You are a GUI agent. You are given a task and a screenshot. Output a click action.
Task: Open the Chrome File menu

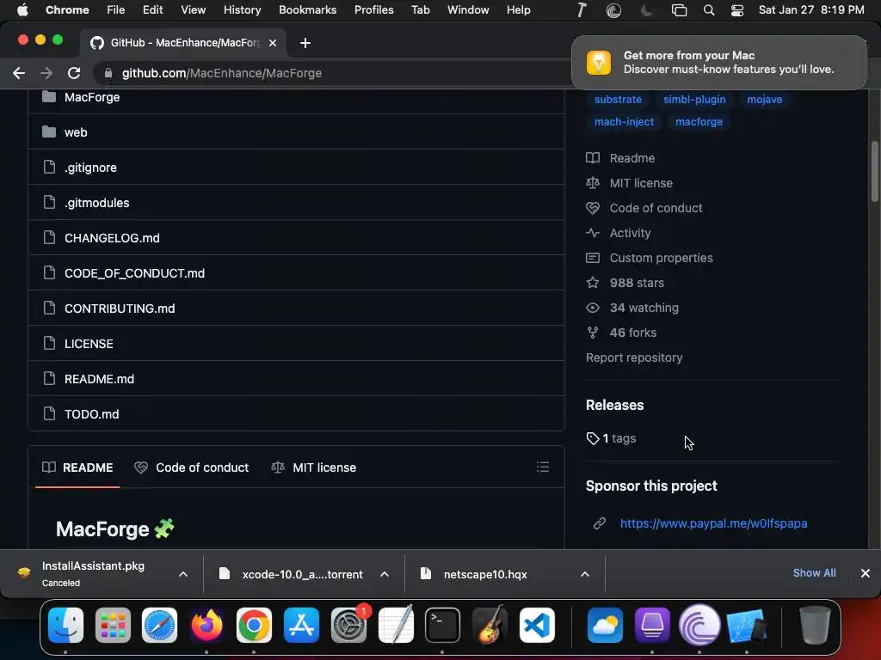116,10
